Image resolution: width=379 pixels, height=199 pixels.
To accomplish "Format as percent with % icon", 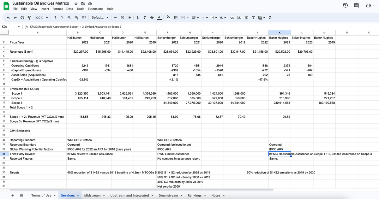I will coord(62,18).
